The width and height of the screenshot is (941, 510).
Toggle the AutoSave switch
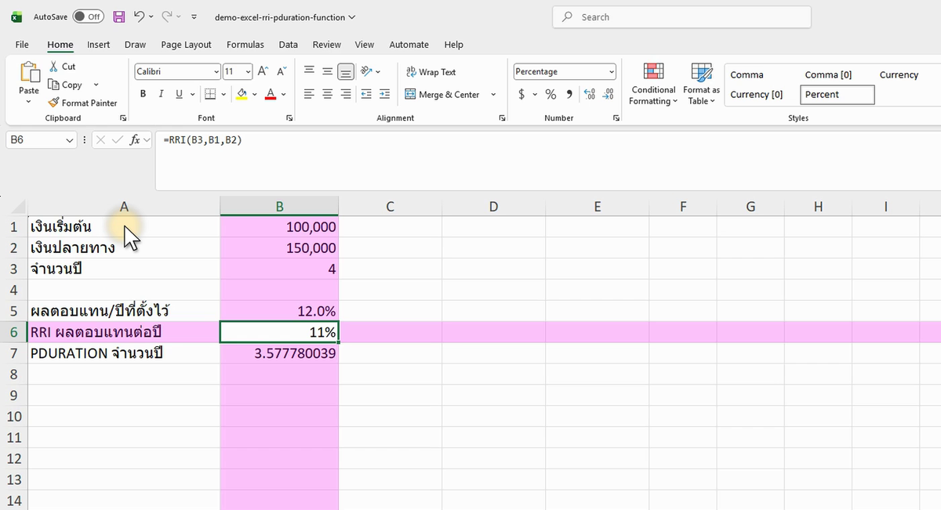(x=88, y=16)
